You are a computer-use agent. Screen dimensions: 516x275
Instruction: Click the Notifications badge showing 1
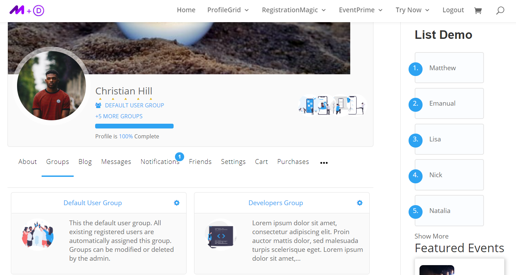coord(179,157)
